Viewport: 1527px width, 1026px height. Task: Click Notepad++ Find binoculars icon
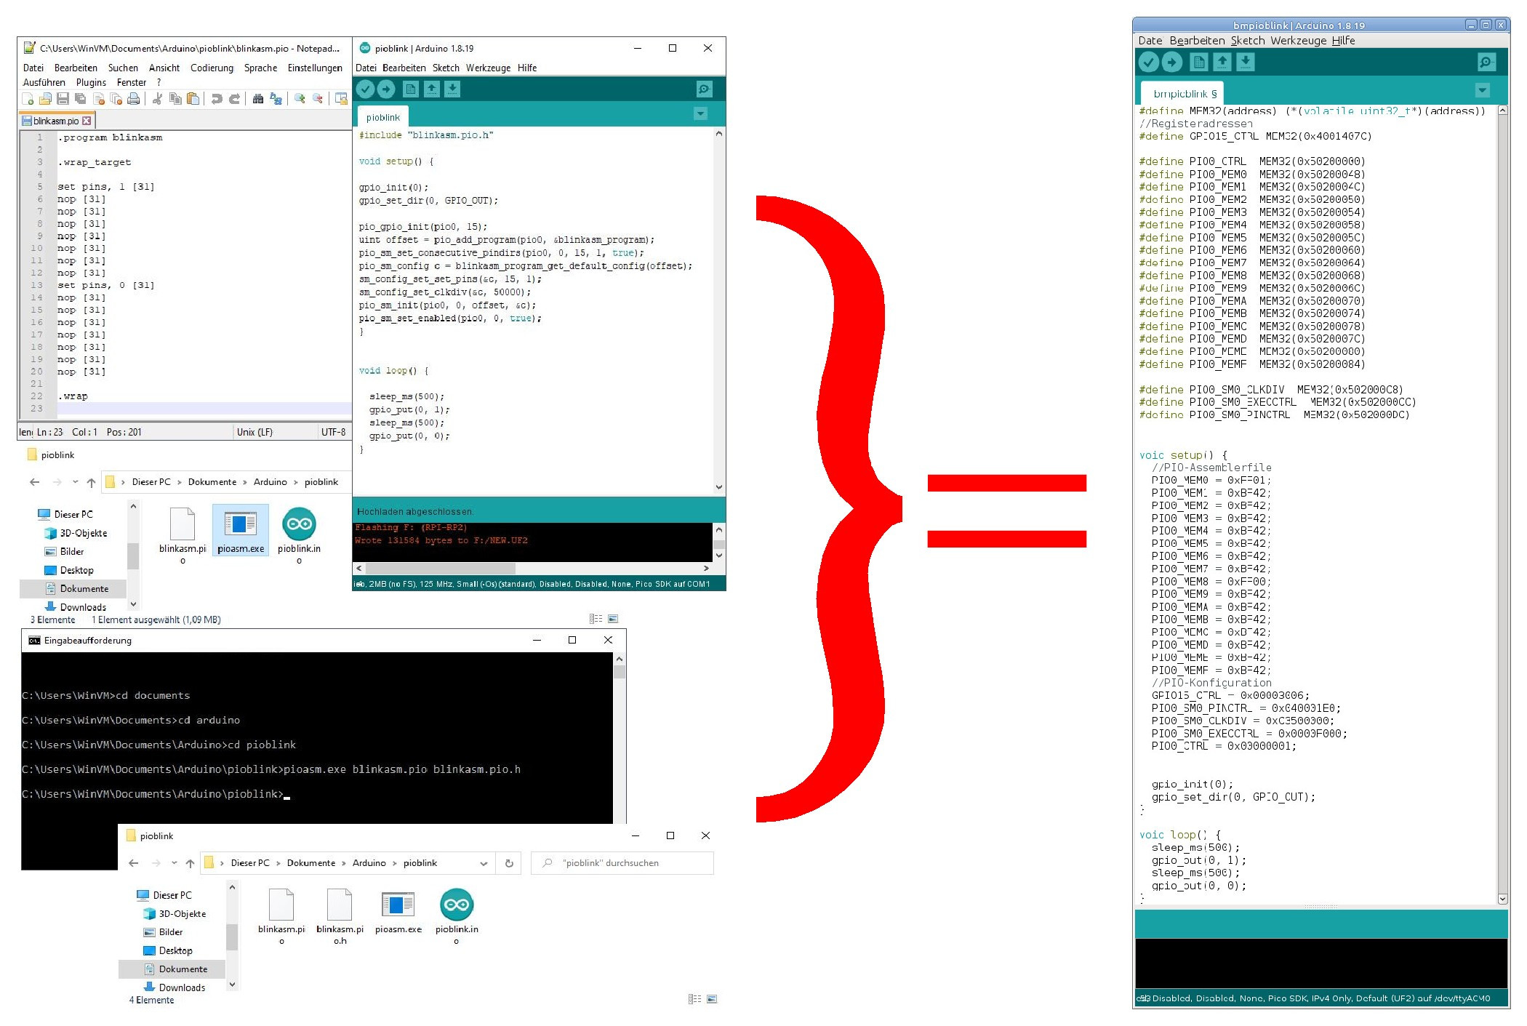[257, 99]
